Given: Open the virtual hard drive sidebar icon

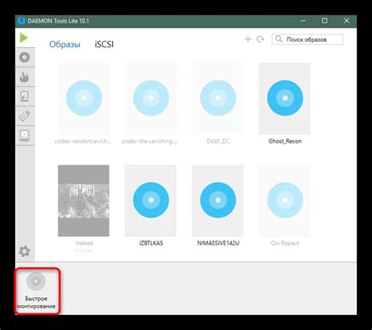Looking at the screenshot, I should point(24,136).
